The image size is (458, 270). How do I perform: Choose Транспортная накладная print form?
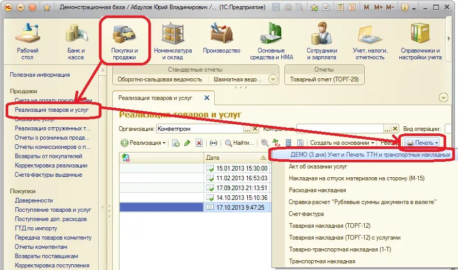tap(322, 261)
